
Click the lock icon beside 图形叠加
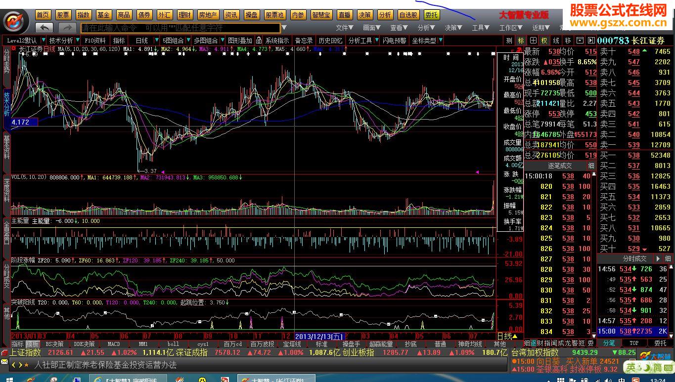coord(259,41)
